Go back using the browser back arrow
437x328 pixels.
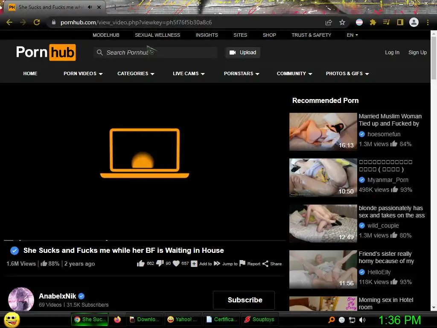click(9, 22)
